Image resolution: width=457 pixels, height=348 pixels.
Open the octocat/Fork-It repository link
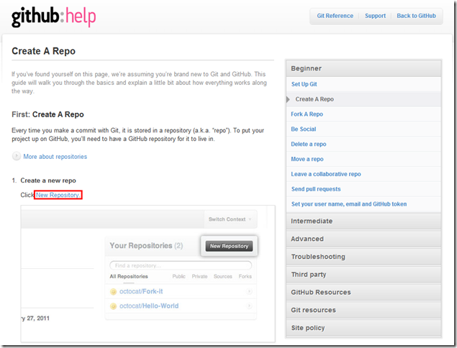(x=141, y=291)
